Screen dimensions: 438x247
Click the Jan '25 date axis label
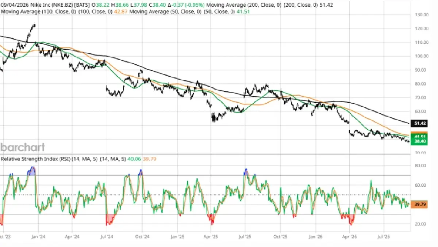point(177,236)
